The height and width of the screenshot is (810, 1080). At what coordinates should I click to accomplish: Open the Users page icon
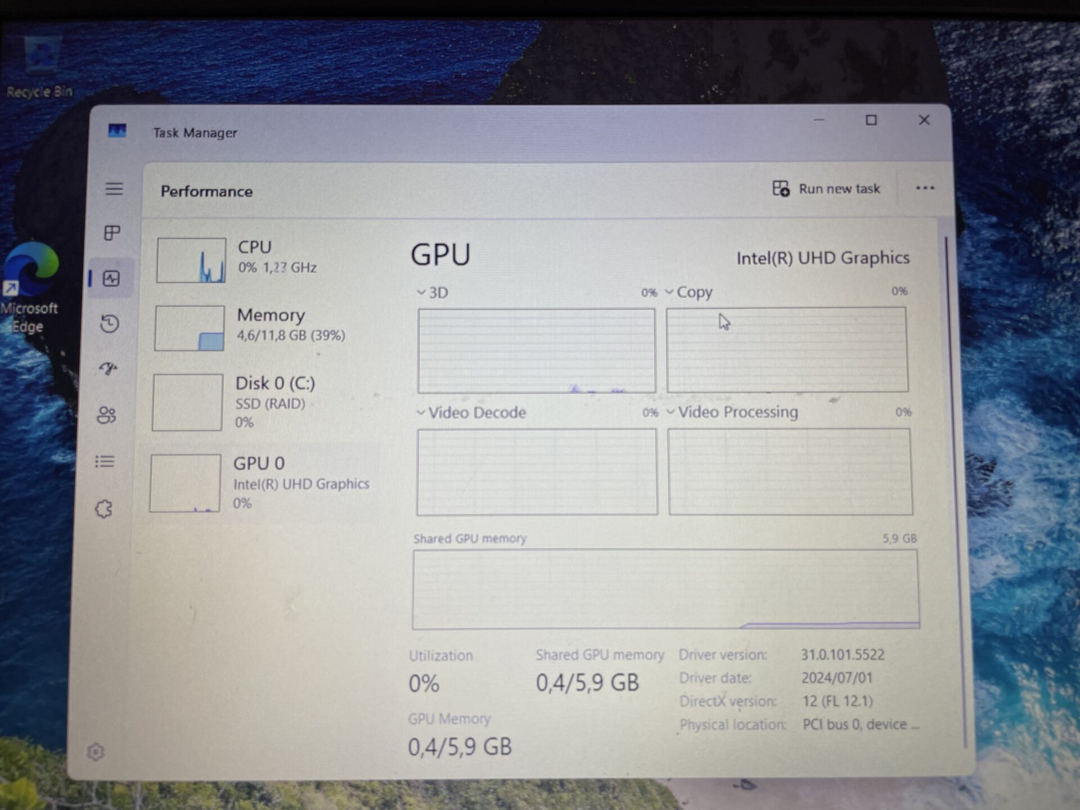pos(107,415)
